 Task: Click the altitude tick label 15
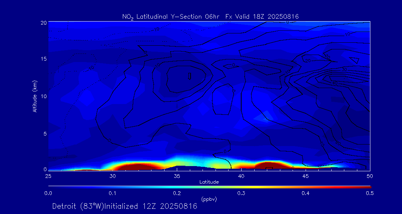click(43, 59)
